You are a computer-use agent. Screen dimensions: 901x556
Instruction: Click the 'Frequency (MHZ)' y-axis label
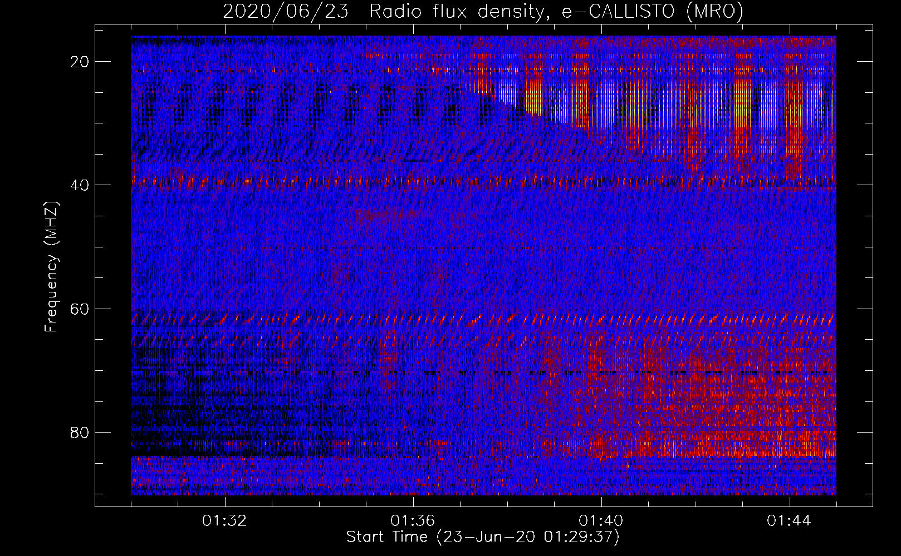click(51, 267)
